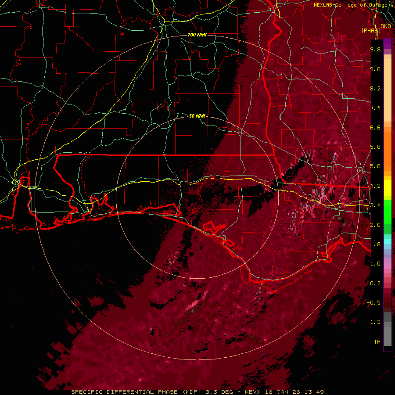
Task: Click the -0.5 value on the scale
Action: tap(373, 303)
